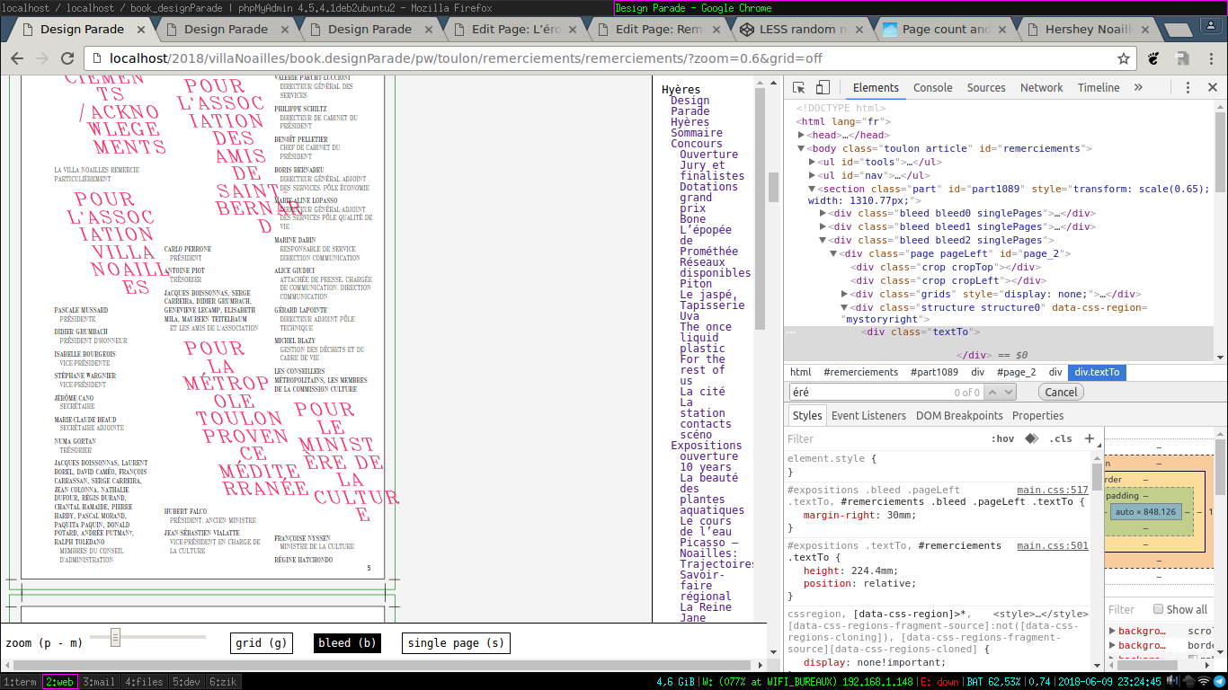Check the Show all checkbox in computed styles
Image resolution: width=1228 pixels, height=690 pixels.
coord(1158,609)
